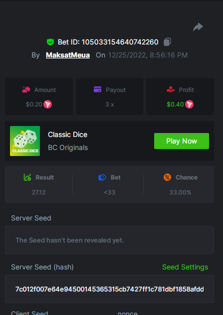This screenshot has height=315, width=223.
Task: Click the Classic Dice title text
Action: pos(67,134)
